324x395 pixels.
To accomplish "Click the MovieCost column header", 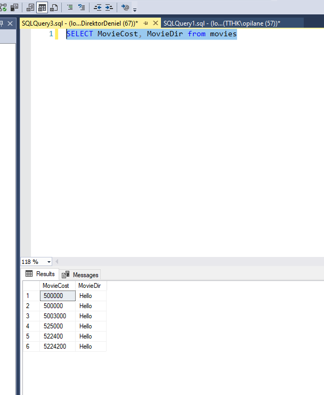I will tap(56, 286).
